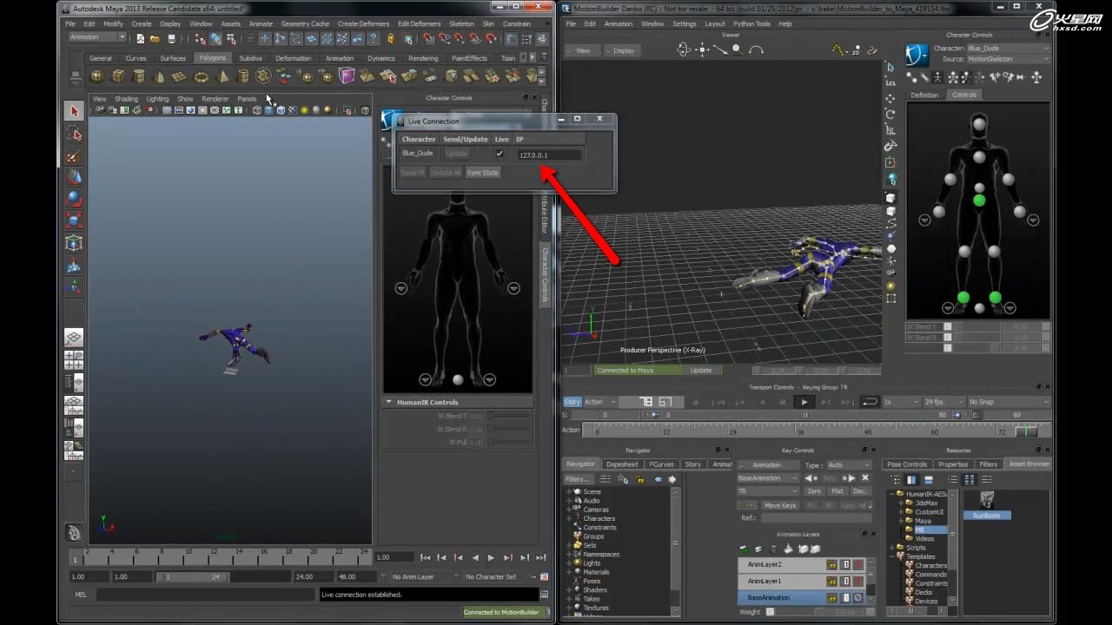Click the polygon cone shelf icon in Maya
1112x625 pixels.
point(159,76)
